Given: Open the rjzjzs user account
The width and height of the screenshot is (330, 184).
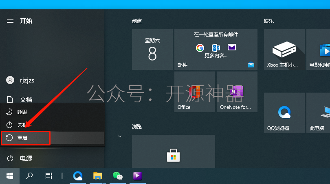Looking at the screenshot, I should coord(20,80).
